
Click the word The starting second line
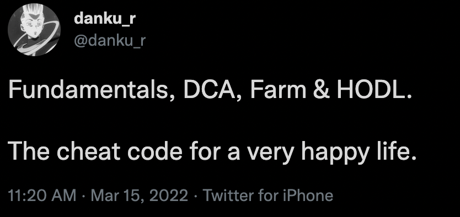(29, 151)
